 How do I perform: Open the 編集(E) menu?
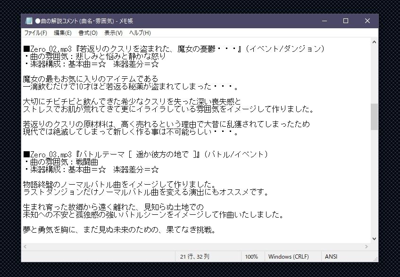click(62, 33)
